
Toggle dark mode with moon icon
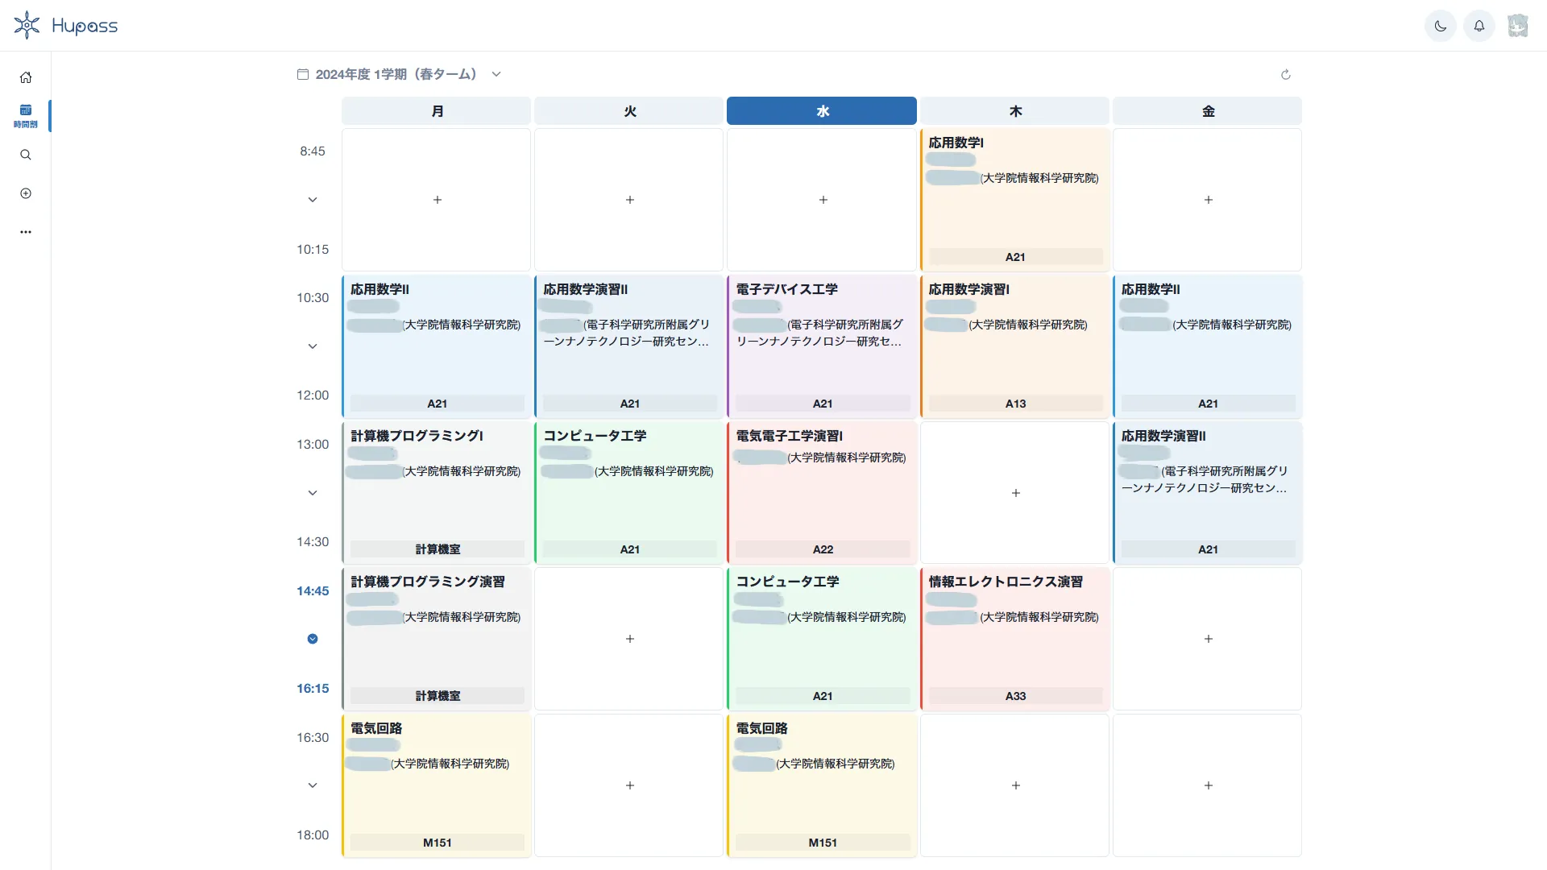[x=1440, y=26]
